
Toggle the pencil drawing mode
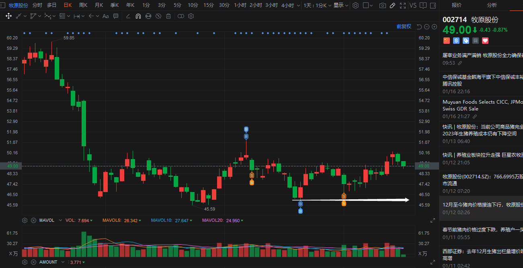click(393, 5)
